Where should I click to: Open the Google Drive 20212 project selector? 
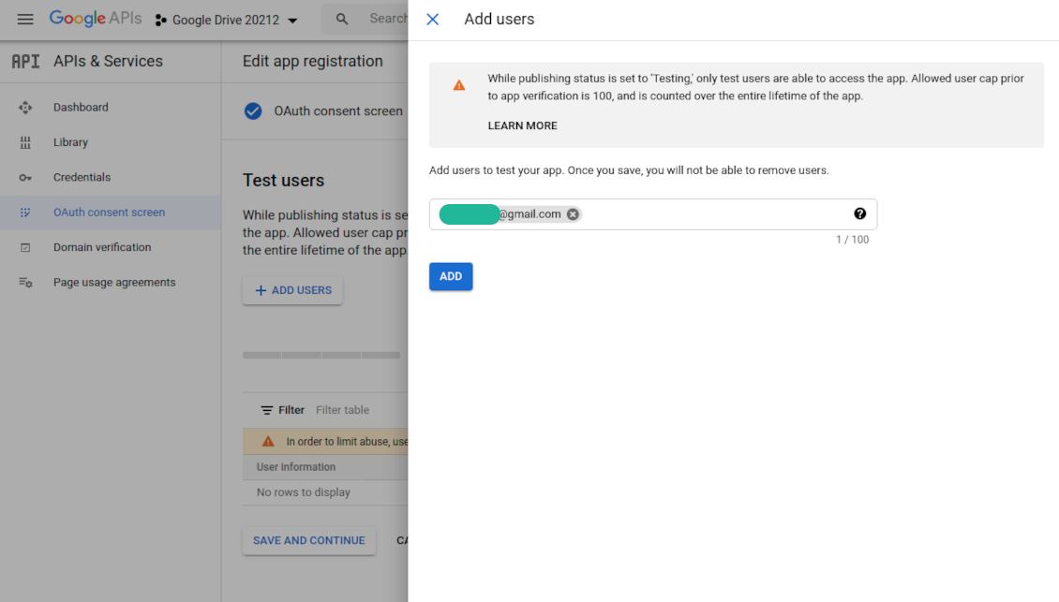click(x=226, y=21)
